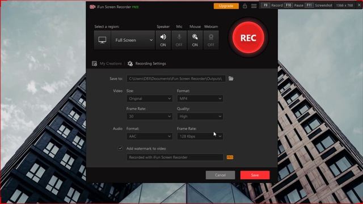
Task: Click the green FREE label in the title
Action: pos(135,7)
